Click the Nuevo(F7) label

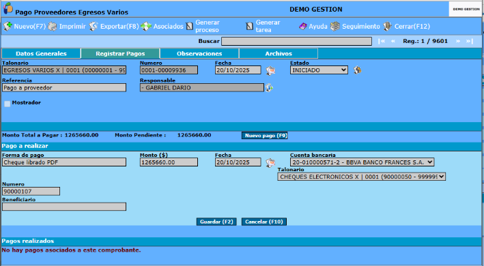pyautogui.click(x=29, y=27)
